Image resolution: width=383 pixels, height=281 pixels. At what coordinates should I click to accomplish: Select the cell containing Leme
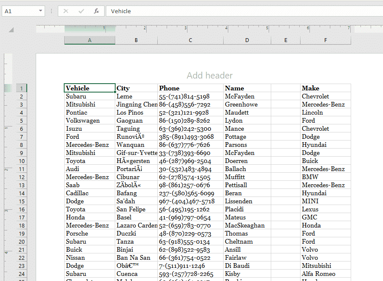tap(136, 96)
